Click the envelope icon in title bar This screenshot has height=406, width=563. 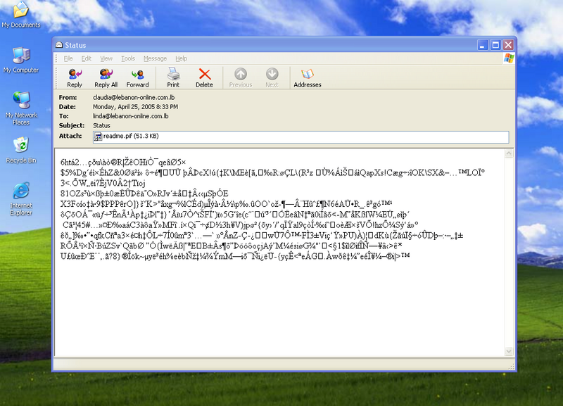[59, 45]
